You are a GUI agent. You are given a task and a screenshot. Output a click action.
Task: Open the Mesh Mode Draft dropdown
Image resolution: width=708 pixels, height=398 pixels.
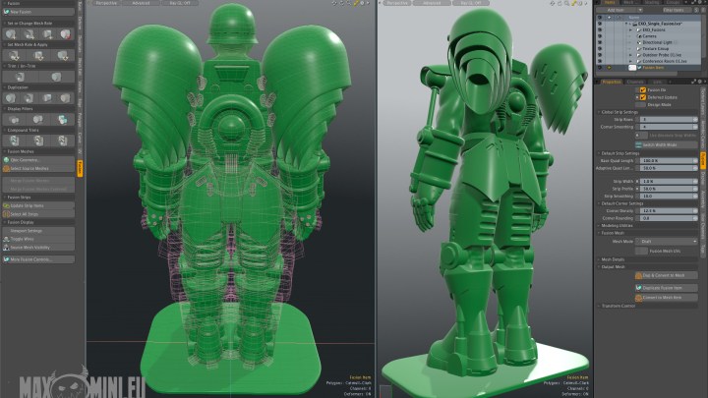click(667, 242)
